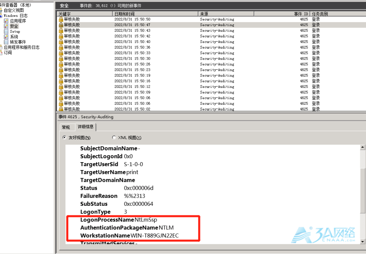
Task: Sort by 日期和时间 column header
Action: [x=155, y=14]
